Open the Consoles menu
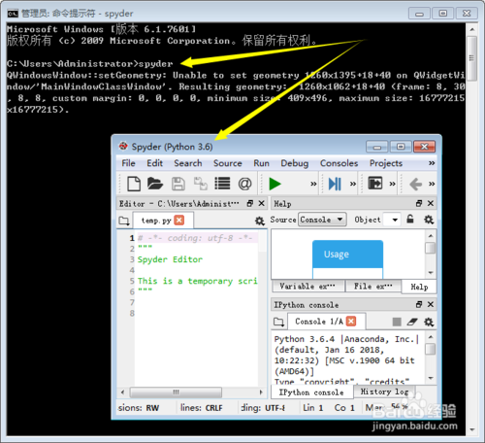The width and height of the screenshot is (485, 443). (x=339, y=163)
